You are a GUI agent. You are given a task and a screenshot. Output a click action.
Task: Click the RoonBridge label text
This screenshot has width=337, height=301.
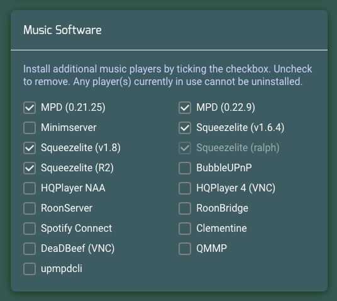click(222, 208)
